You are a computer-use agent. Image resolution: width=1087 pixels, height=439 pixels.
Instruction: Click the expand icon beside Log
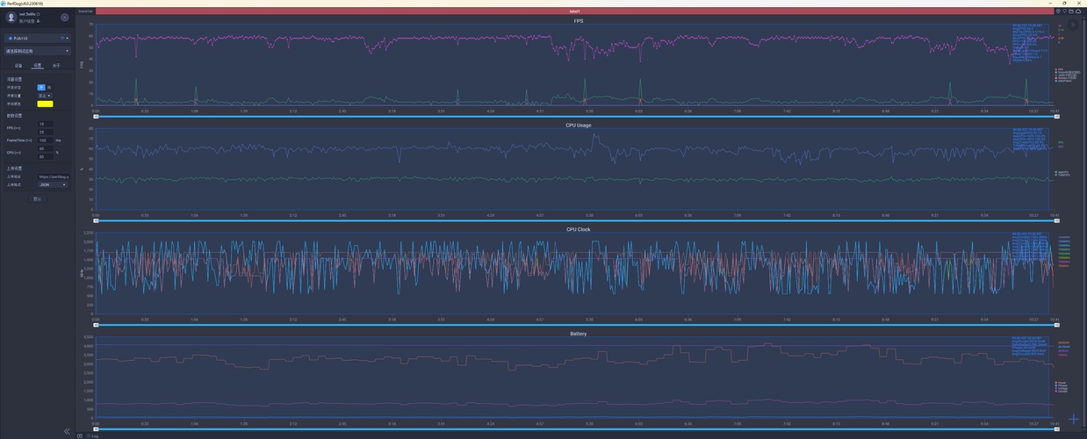80,435
